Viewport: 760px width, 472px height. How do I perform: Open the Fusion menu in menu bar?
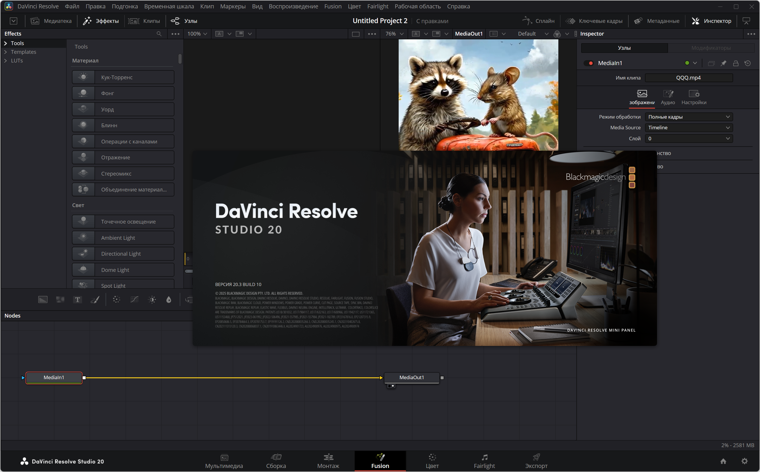click(x=332, y=6)
